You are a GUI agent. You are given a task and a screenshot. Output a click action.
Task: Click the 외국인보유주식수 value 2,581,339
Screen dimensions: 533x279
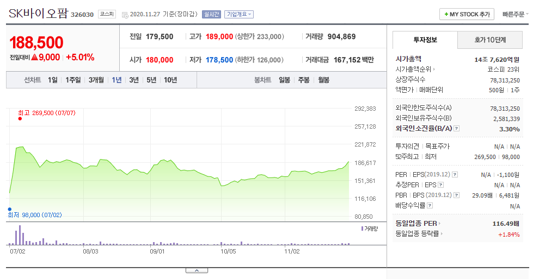[x=506, y=119]
